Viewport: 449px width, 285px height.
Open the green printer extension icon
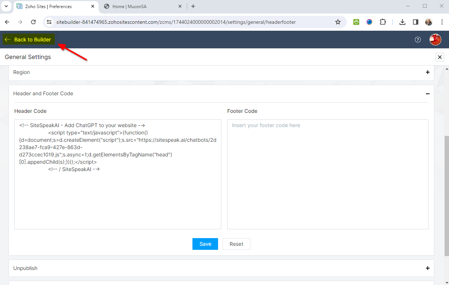pyautogui.click(x=356, y=22)
